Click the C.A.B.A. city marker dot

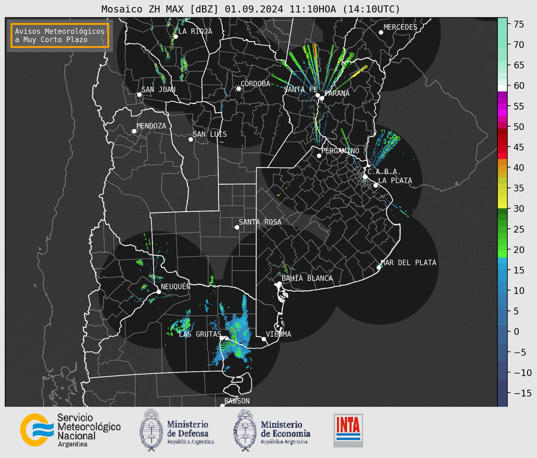[x=365, y=177]
